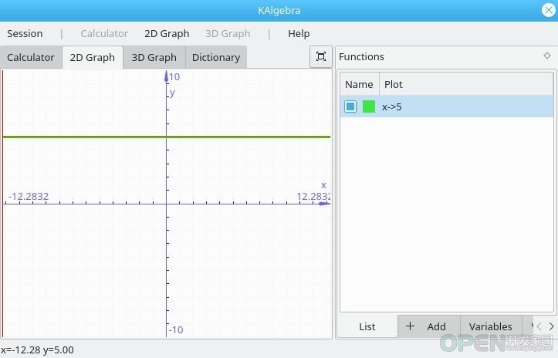
Task: Click the green horizontal plot line y=5
Action: [x=167, y=137]
